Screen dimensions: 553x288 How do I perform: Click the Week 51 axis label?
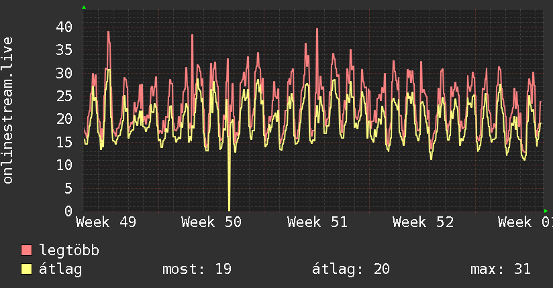(x=317, y=222)
